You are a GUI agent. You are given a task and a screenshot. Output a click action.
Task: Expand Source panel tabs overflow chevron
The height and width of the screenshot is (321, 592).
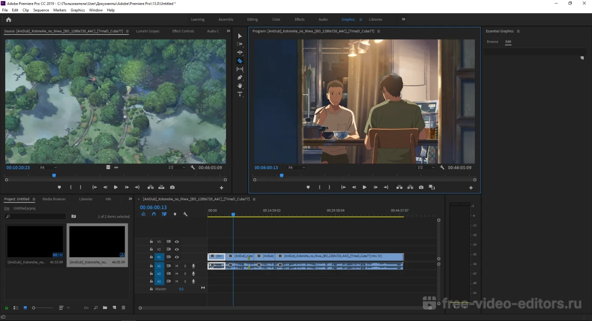pyautogui.click(x=228, y=31)
